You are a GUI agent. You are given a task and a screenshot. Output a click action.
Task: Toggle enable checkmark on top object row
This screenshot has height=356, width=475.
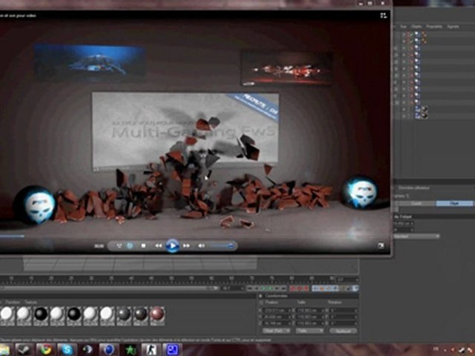pyautogui.click(x=411, y=35)
